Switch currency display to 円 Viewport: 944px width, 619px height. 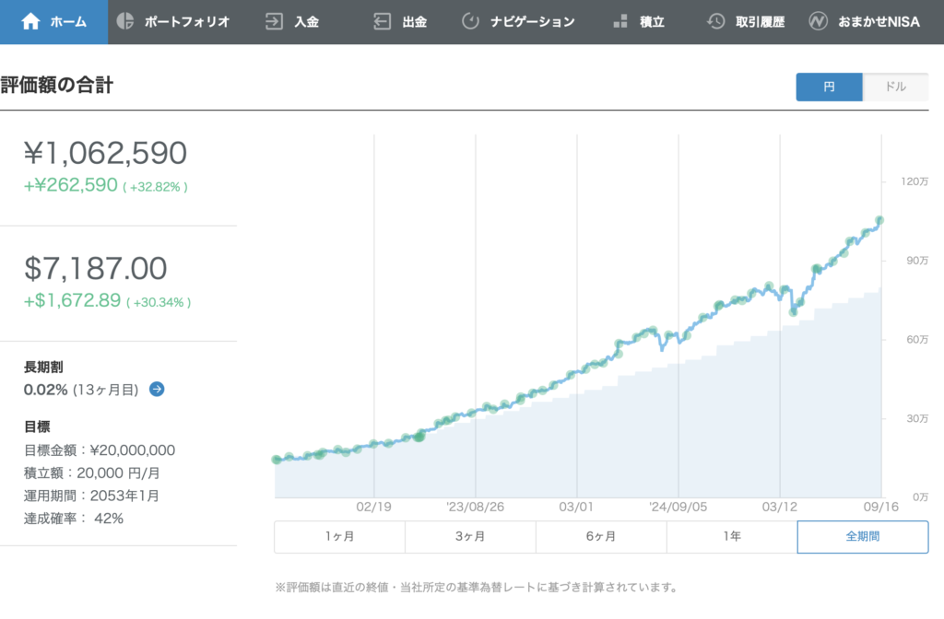coord(829,87)
